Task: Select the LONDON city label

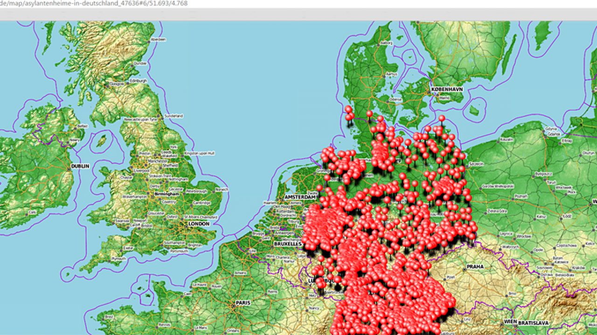Action: [x=199, y=224]
